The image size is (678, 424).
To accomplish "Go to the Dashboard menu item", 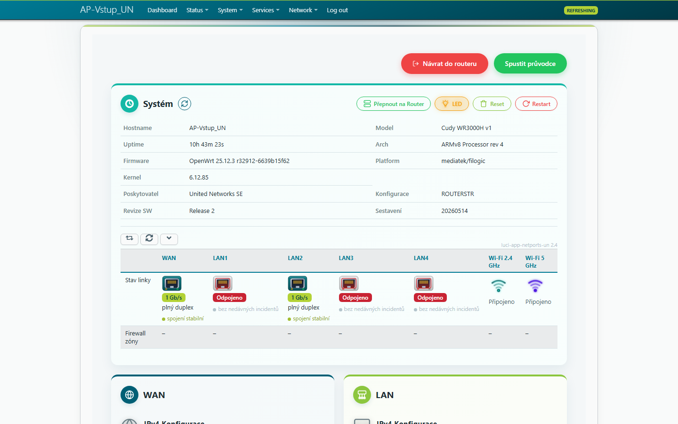I will coord(162,10).
